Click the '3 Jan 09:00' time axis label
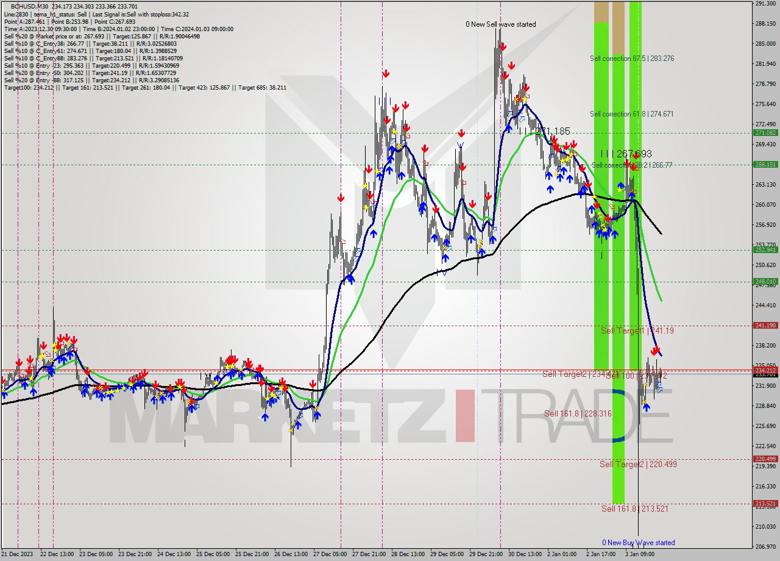This screenshot has height=561, width=780. coord(640,554)
